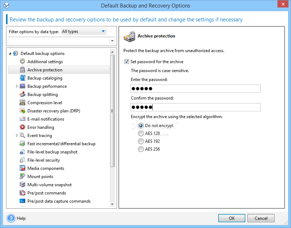Screen dimensions: 291x228
Task: Click the Backup performance monitor icon
Action: (x=22, y=86)
